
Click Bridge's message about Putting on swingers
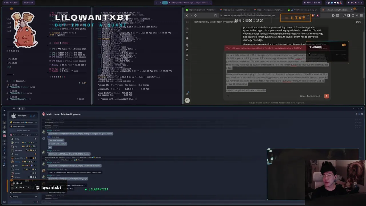click(80, 134)
